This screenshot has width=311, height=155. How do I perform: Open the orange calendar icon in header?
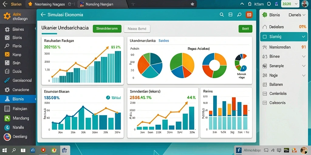point(249,15)
